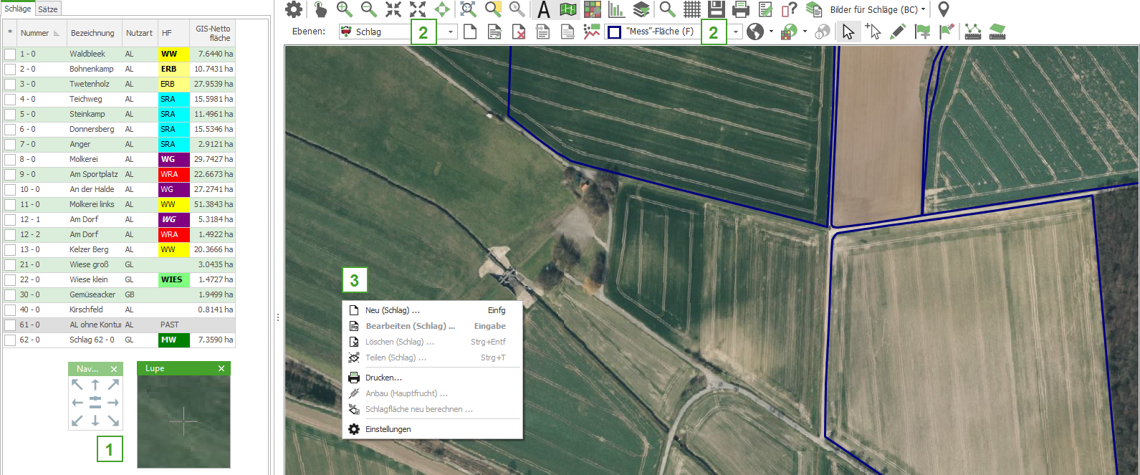Viewport: 1140px width, 475px height.
Task: Click the printer icon in toolbar
Action: 741,9
